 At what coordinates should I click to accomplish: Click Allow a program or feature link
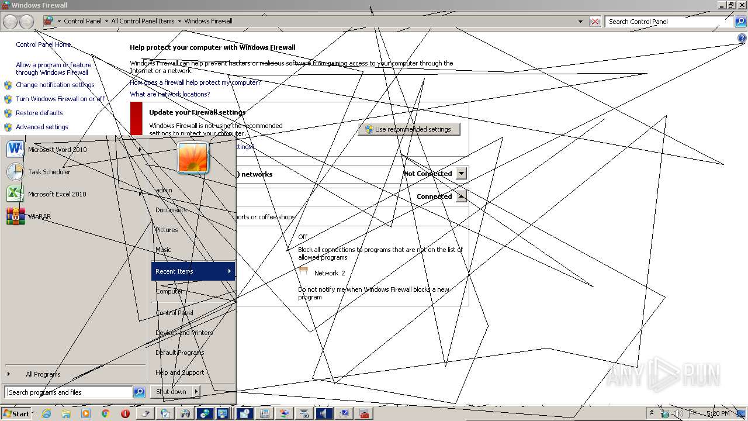tap(54, 69)
